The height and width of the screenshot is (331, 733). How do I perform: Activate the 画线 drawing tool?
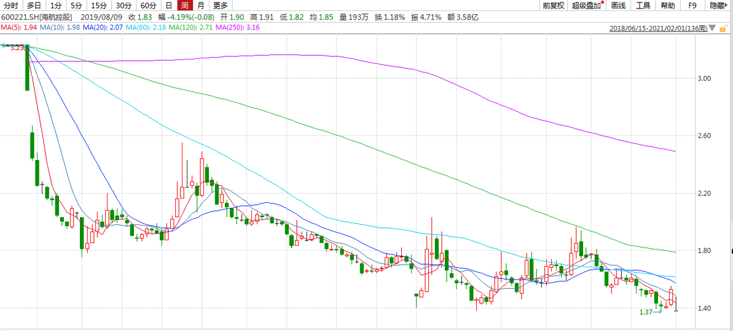tap(619, 6)
